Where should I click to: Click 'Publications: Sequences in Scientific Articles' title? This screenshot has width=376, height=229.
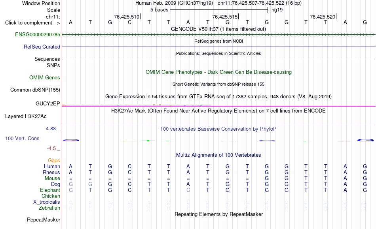click(218, 53)
